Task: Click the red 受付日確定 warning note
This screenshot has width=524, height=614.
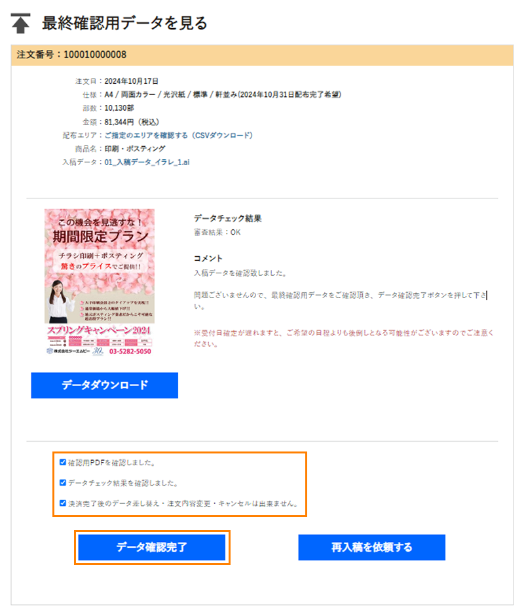Action: 344,338
